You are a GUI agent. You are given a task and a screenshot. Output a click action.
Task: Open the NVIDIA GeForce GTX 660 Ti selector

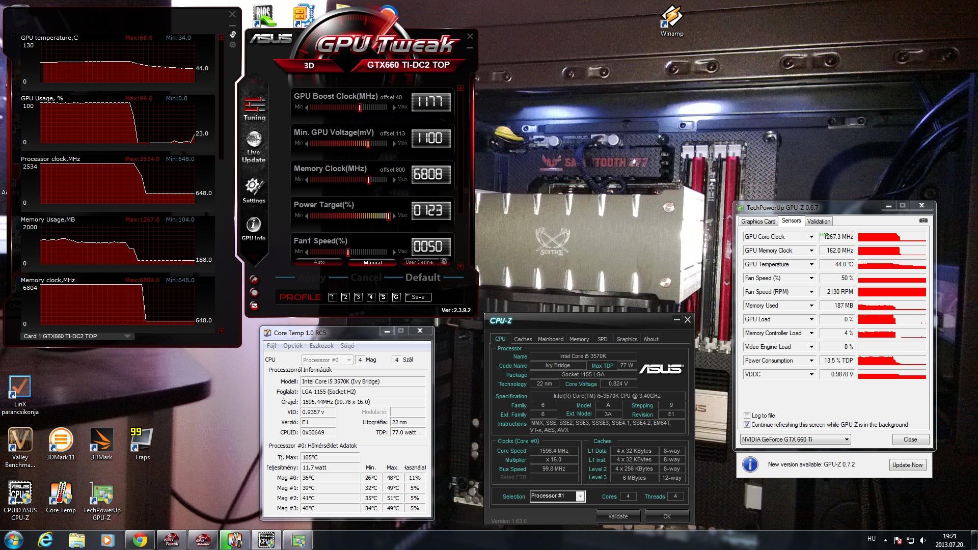(795, 439)
